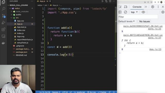Close the App.js editor tab
The width and height of the screenshot is (165, 93).
coord(50,1)
